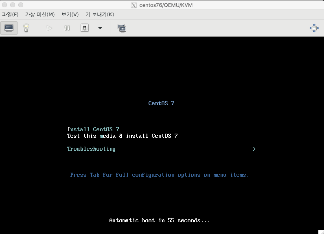Viewport: 324px width, 234px height.
Task: Open virtual hardware details lightbulb
Action: point(26,28)
